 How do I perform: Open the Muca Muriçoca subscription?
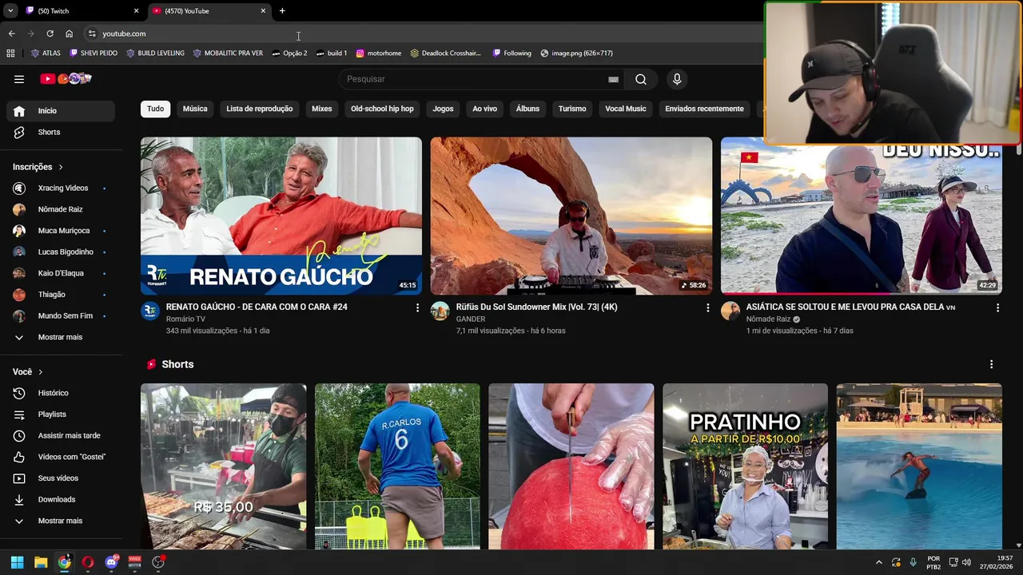coord(61,231)
